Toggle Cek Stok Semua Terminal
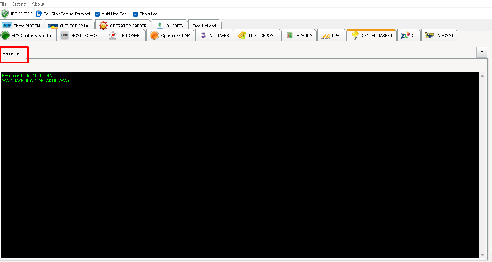 [x=38, y=14]
